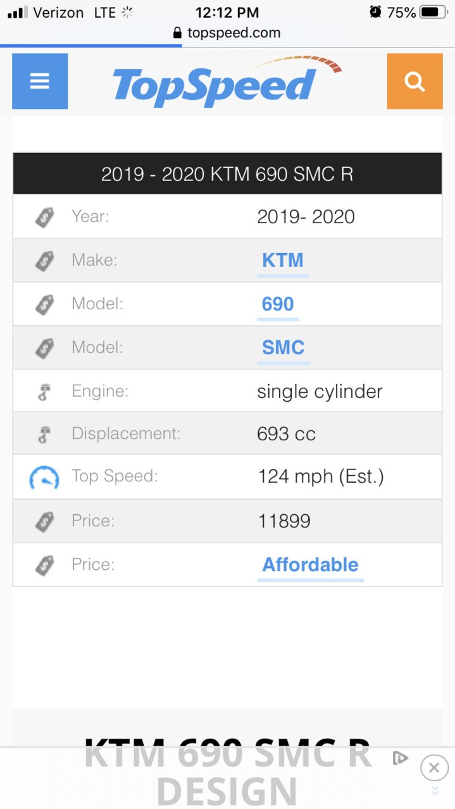The width and height of the screenshot is (455, 809).
Task: Tap the 12:12 PM status bar clock
Action: tap(228, 12)
